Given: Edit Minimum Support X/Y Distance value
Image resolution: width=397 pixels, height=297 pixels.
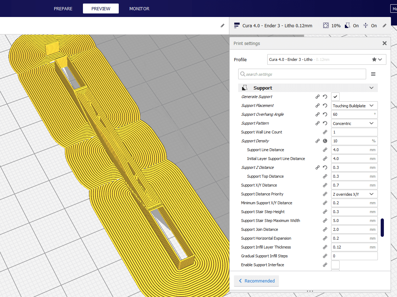Looking at the screenshot, I should pyautogui.click(x=354, y=203).
